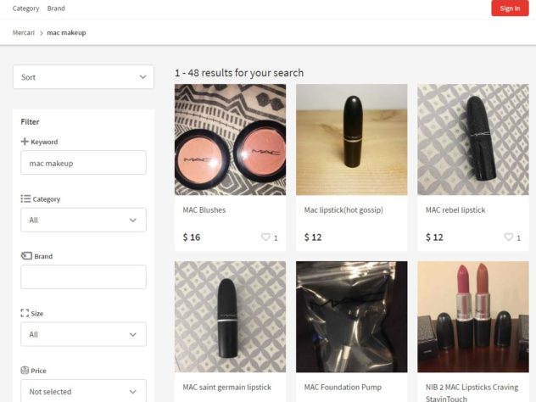Open the Sort dropdown

pos(83,77)
